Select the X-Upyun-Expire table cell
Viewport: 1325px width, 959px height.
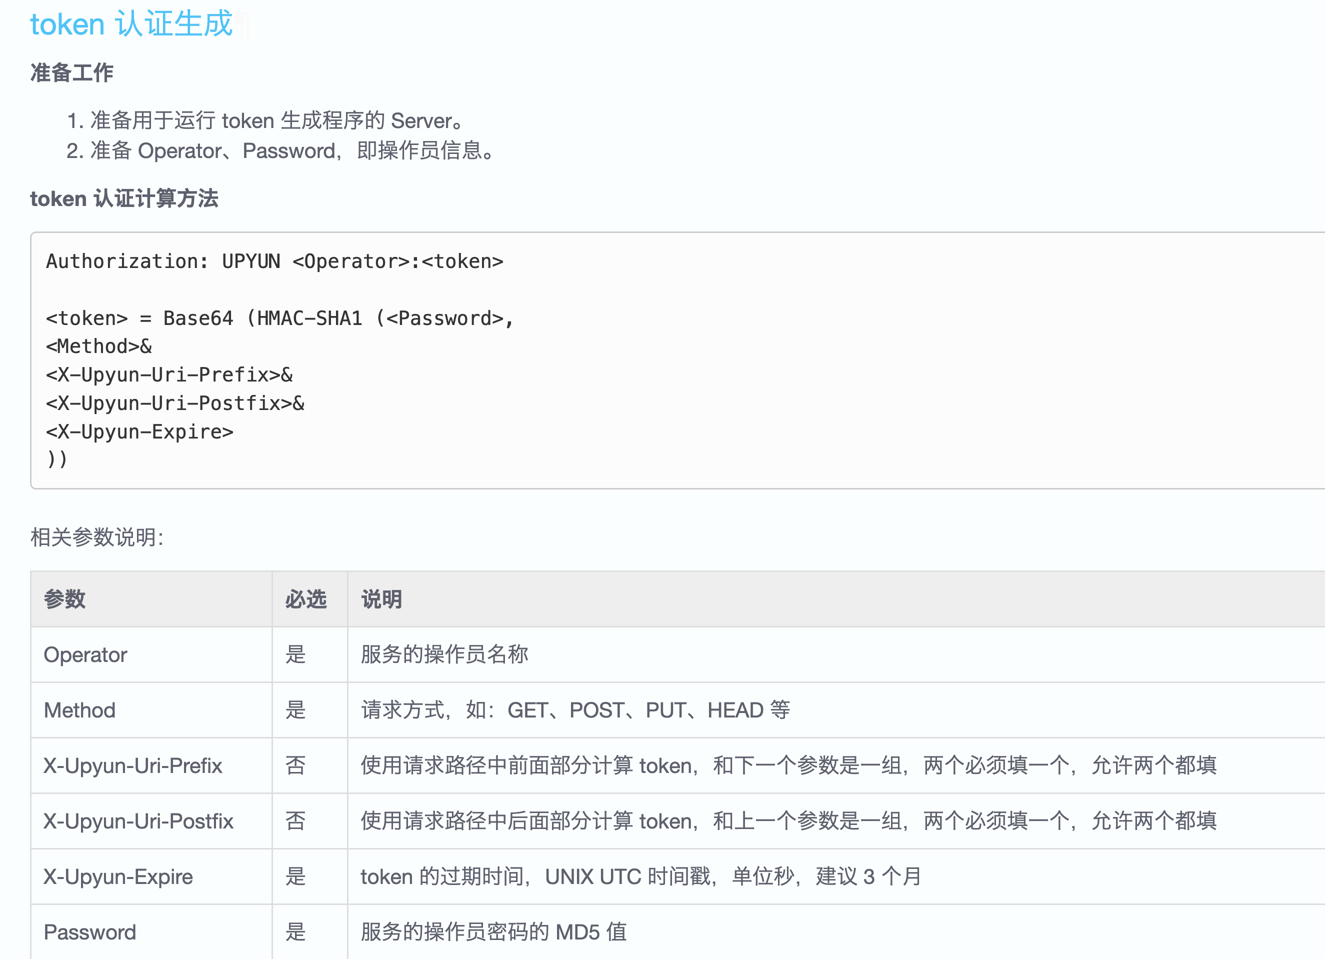118,876
